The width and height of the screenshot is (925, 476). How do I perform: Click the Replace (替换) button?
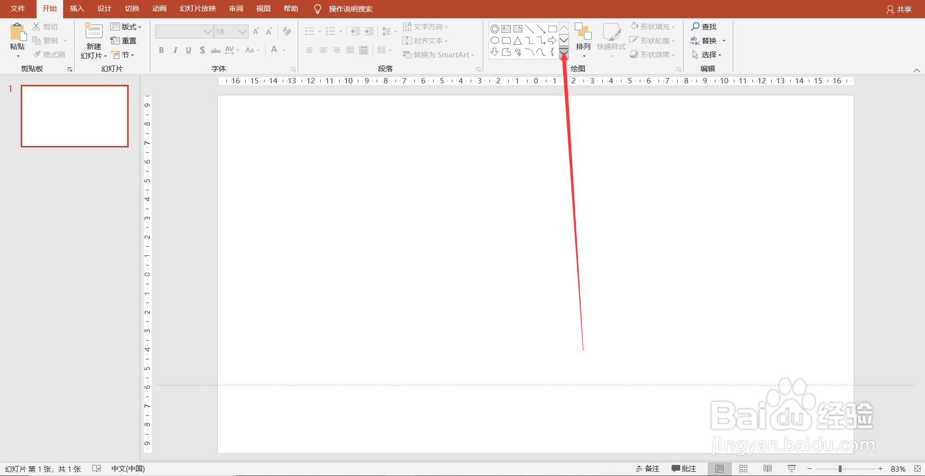[704, 40]
